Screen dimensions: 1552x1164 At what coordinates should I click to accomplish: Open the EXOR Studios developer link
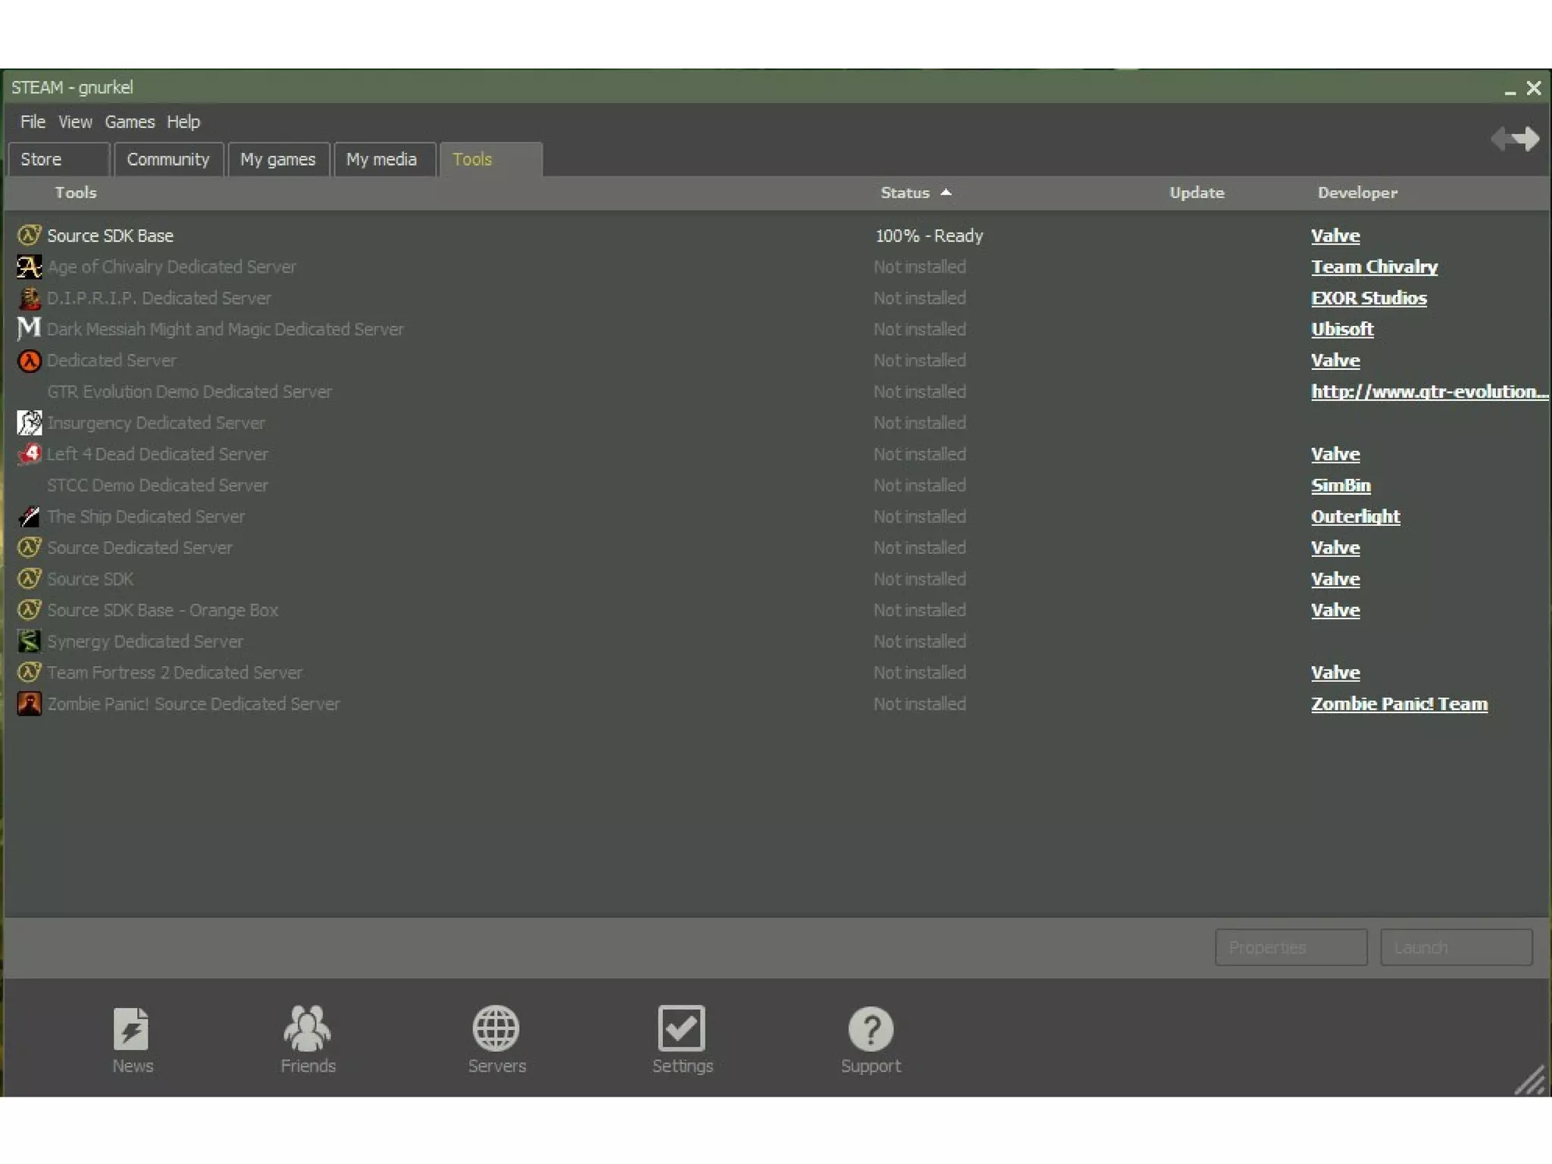click(x=1368, y=298)
